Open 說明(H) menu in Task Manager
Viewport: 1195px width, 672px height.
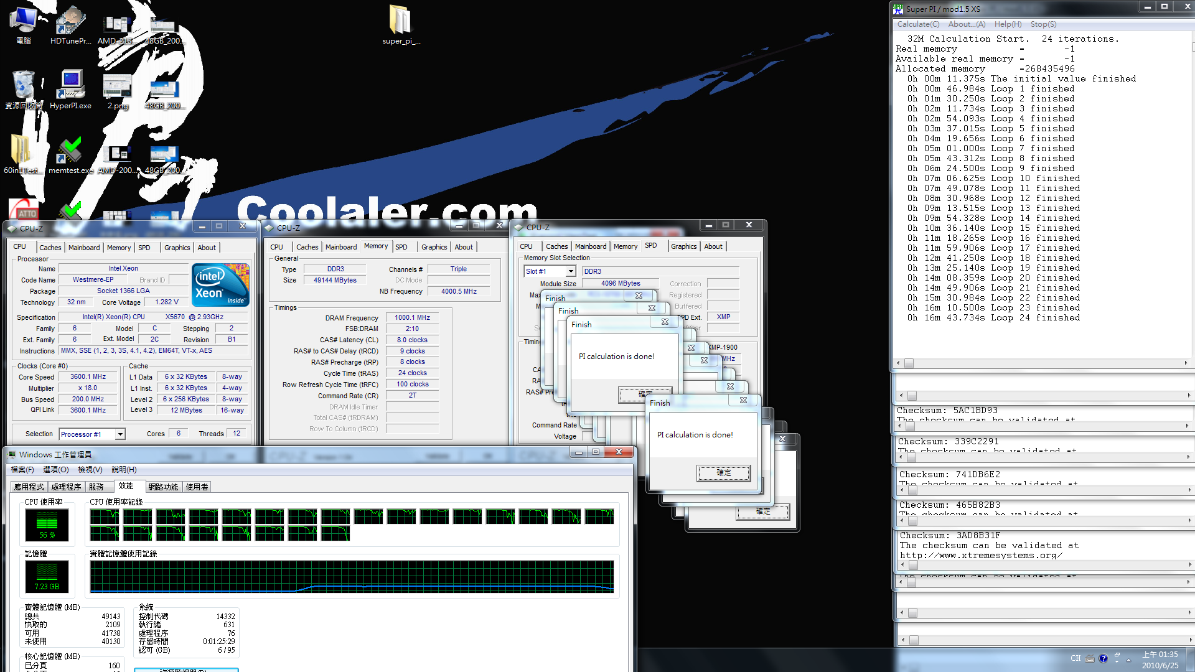124,470
